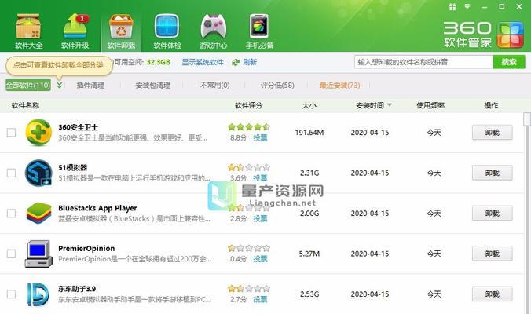531x314 pixels.
Task: Click 投票 link for PremierOpinion
Action: tap(260, 259)
